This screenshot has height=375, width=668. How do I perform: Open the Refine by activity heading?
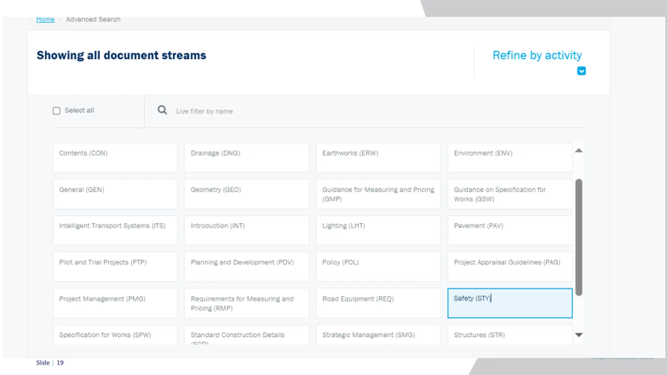tap(537, 55)
